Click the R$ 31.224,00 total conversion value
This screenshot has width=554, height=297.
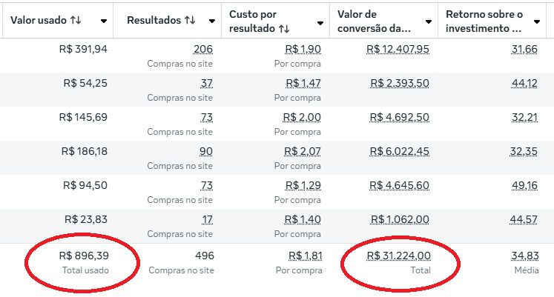[398, 256]
